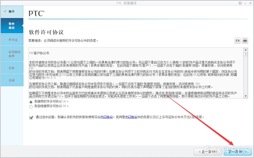Click the agreement scrollbar thumb
Image resolution: width=254 pixels, height=158 pixels.
pos(246,54)
